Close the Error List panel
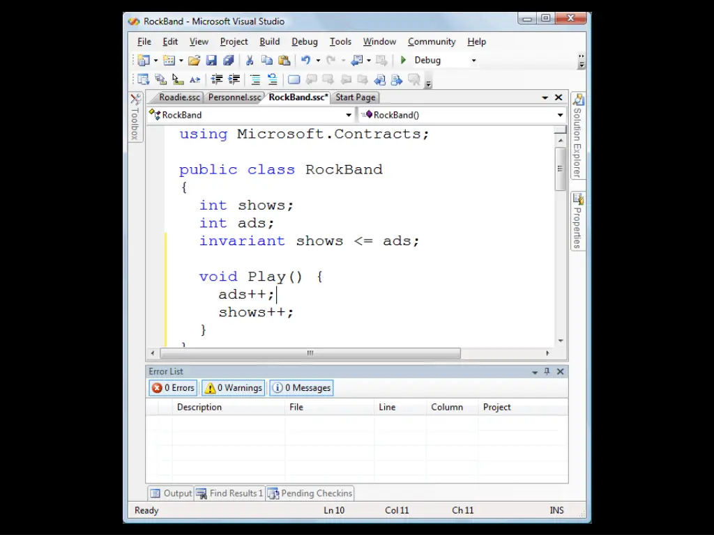Viewport: 714px width, 535px height. tap(561, 372)
